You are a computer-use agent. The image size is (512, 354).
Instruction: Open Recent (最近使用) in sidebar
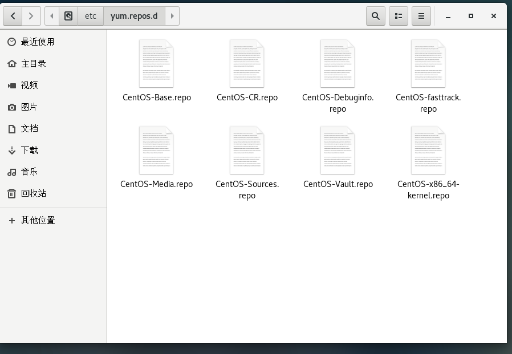click(54, 42)
